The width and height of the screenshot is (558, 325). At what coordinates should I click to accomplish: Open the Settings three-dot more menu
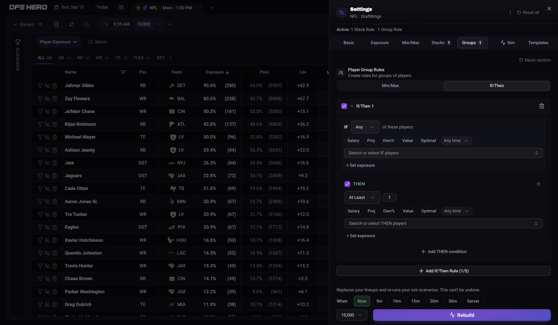(510, 12)
